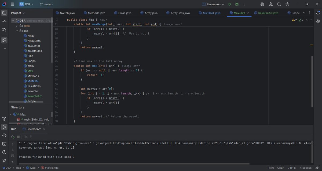Open the Terminal tool window
322x171 pixels.
tap(4, 144)
